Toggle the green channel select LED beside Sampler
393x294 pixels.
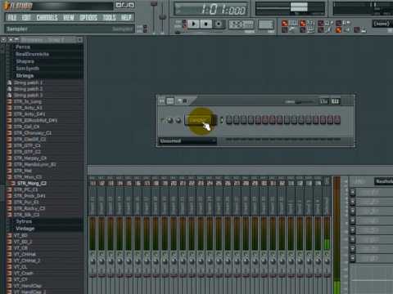pos(221,120)
